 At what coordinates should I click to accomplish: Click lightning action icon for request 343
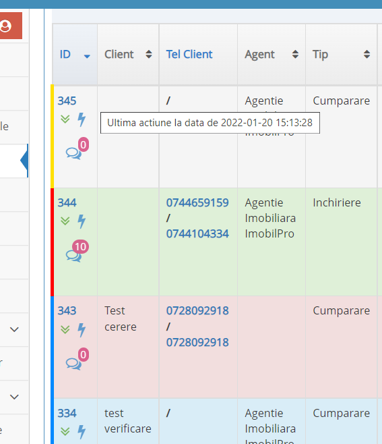[x=82, y=330]
